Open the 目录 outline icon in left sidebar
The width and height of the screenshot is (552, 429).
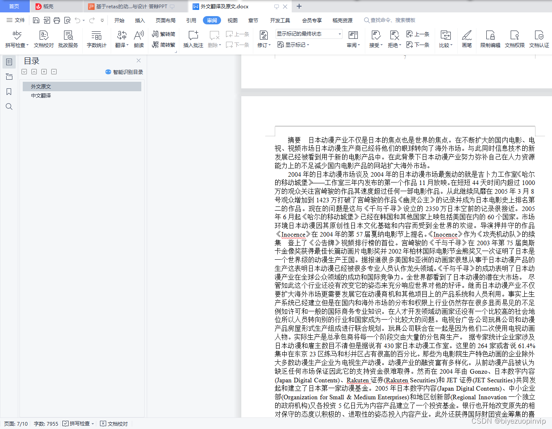pos(9,62)
